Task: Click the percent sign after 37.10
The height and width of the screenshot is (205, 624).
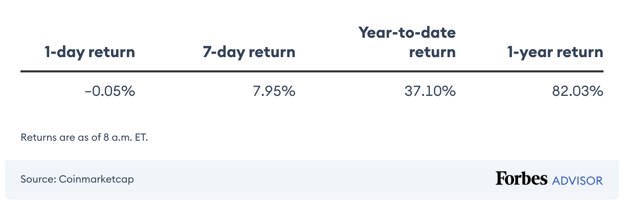Action: pyautogui.click(x=449, y=92)
